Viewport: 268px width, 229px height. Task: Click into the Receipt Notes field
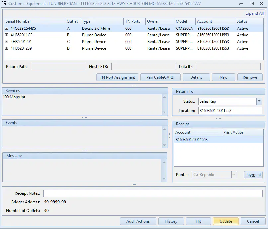pyautogui.click(x=153, y=193)
